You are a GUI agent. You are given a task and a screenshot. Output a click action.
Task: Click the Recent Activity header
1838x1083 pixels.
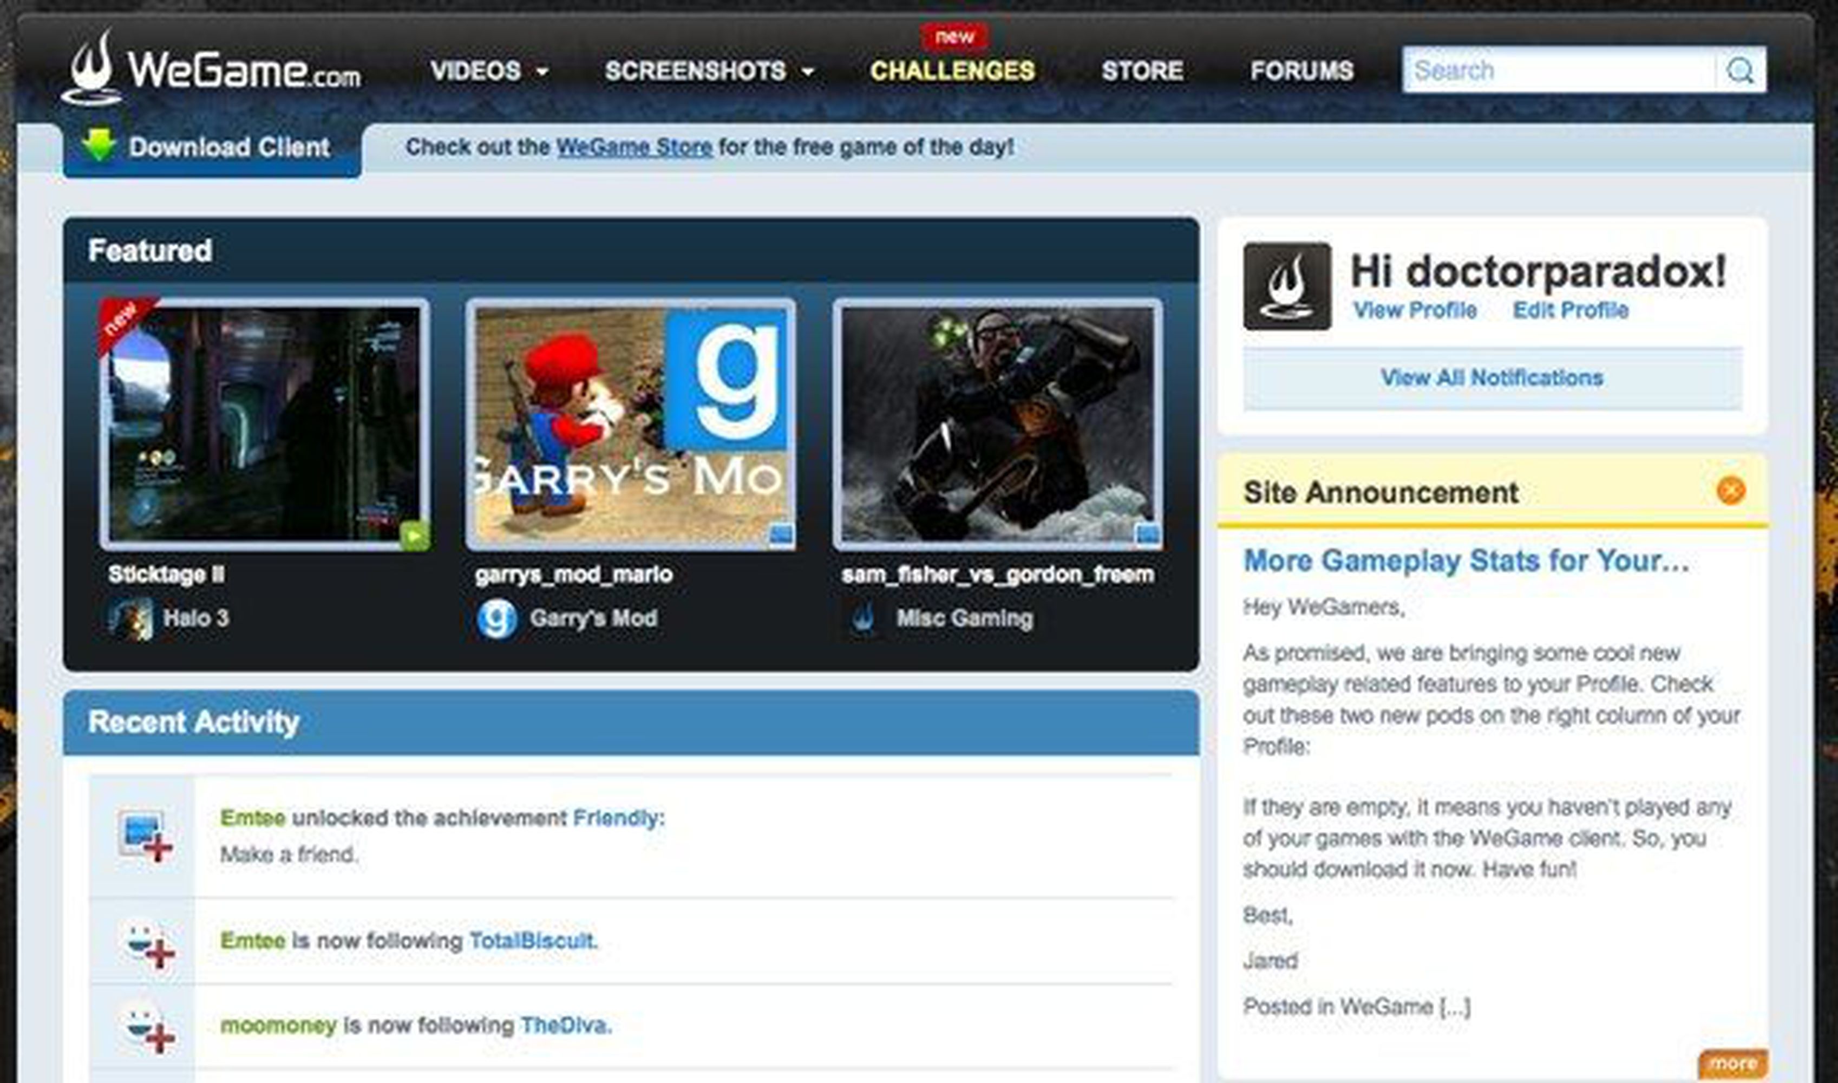[631, 722]
